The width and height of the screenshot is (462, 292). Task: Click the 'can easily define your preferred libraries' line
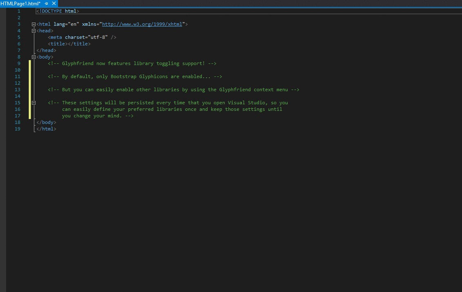(x=172, y=109)
